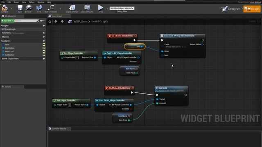This screenshot has height=147, width=262.
Task: Select Construct BP Buy Item Command node
Action: coord(182,36)
